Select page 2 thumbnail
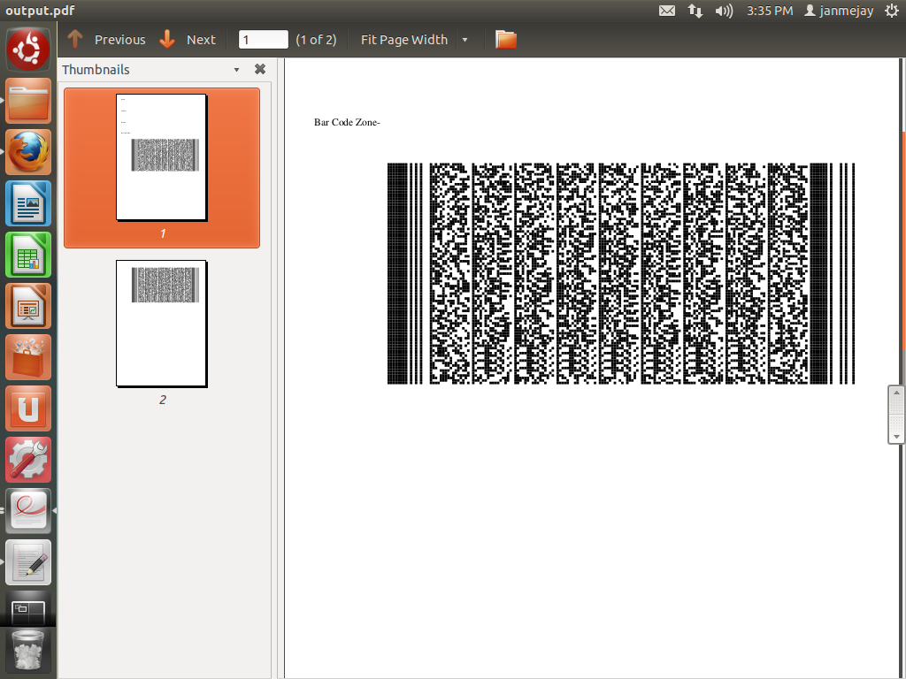This screenshot has width=906, height=679. 161,324
